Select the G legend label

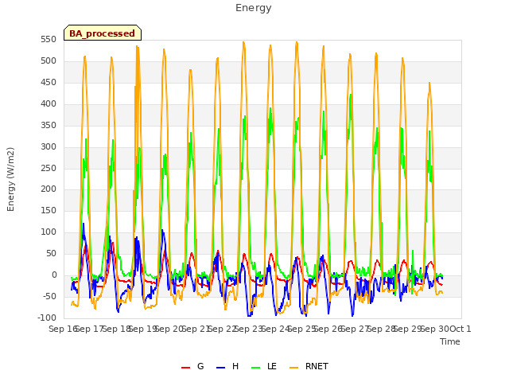[200, 366]
